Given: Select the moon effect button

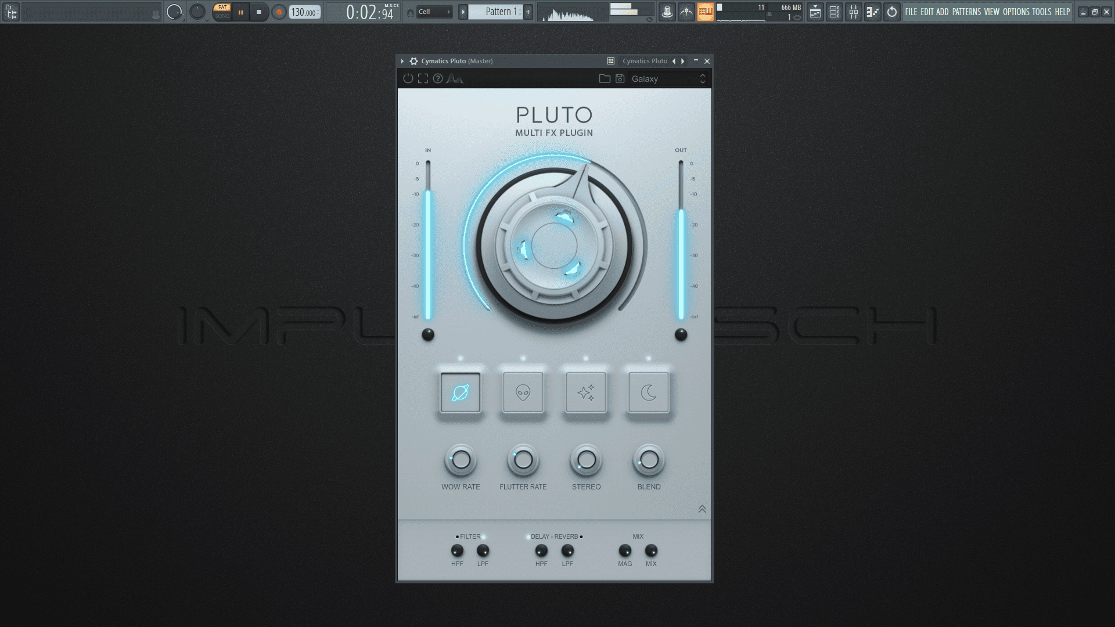Looking at the screenshot, I should tap(649, 393).
